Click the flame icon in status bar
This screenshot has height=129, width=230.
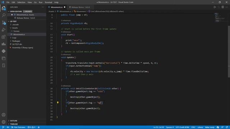tap(39, 127)
